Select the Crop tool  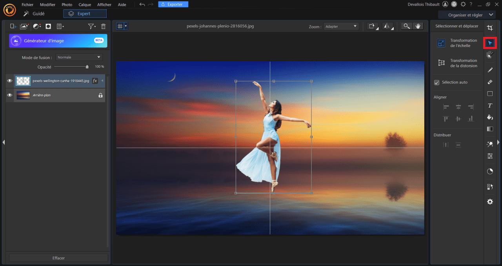tap(490, 28)
